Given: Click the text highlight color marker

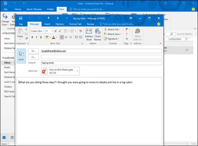Looking at the screenshot, I should [47, 37].
